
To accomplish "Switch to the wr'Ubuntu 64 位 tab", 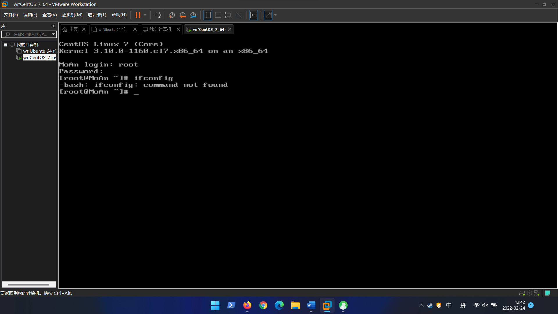I will 112,29.
